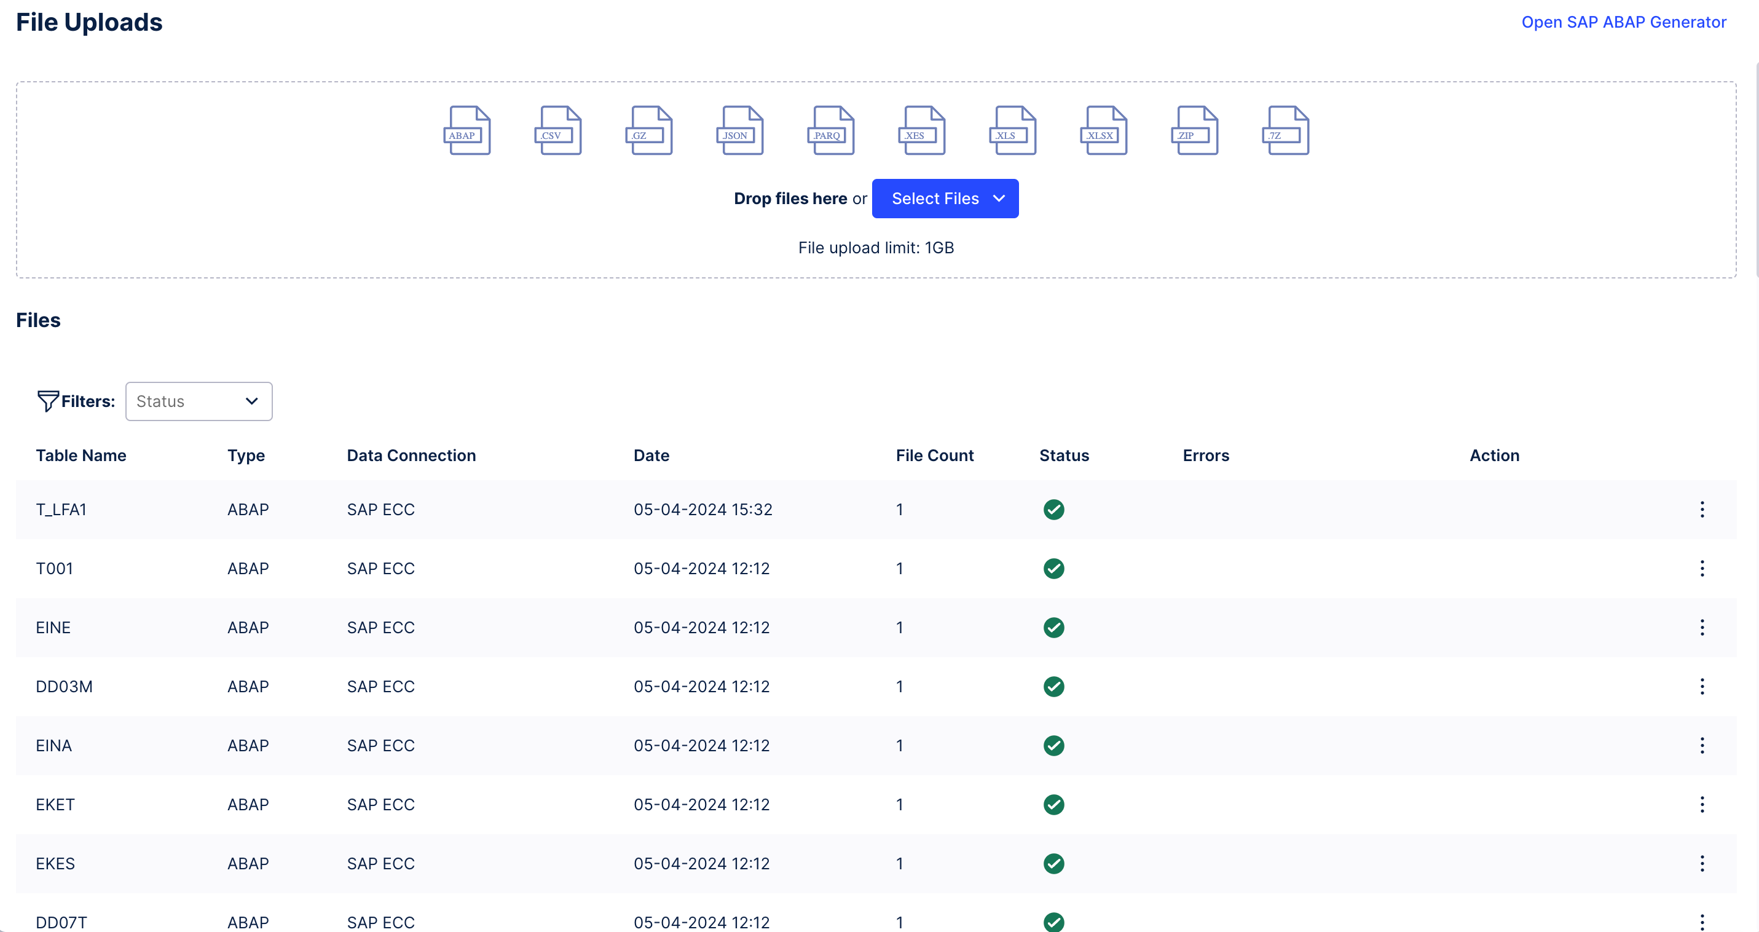Click success status icon for EKET
Viewport: 1759px width, 932px height.
(x=1053, y=804)
